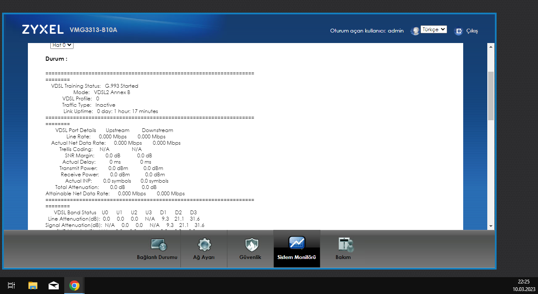
Task: Click 'SNR Margin:' label
Action: point(79,156)
